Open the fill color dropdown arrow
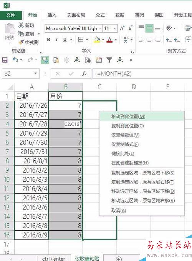The width and height of the screenshot is (192, 261). point(103,40)
